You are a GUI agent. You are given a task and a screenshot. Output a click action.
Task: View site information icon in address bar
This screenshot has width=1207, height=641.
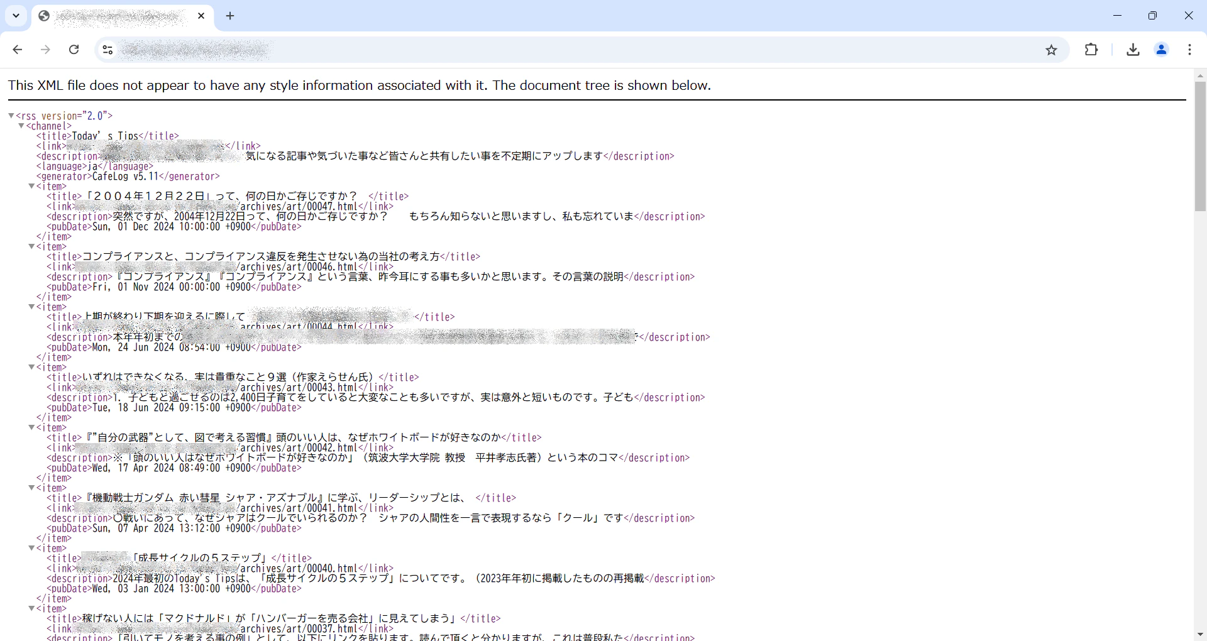pos(107,50)
